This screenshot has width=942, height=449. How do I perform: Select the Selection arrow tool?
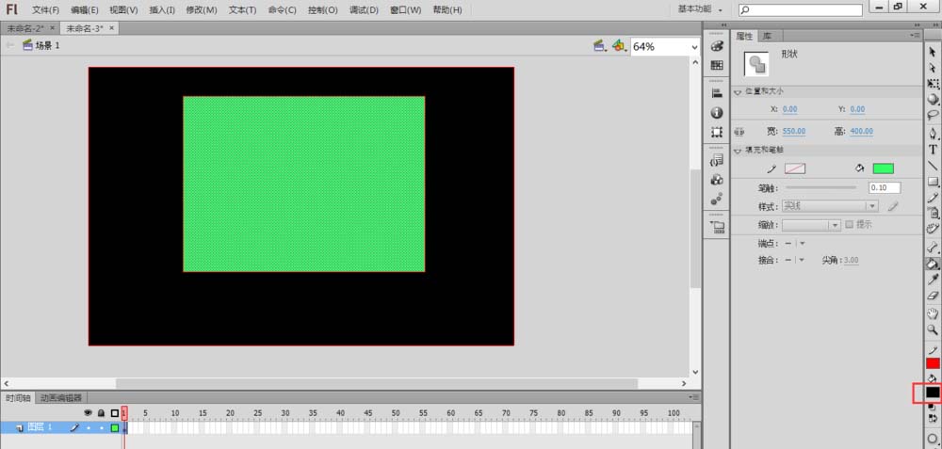[x=933, y=54]
